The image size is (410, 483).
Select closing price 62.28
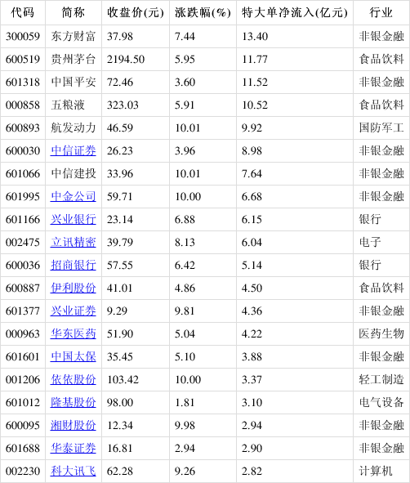tap(120, 471)
